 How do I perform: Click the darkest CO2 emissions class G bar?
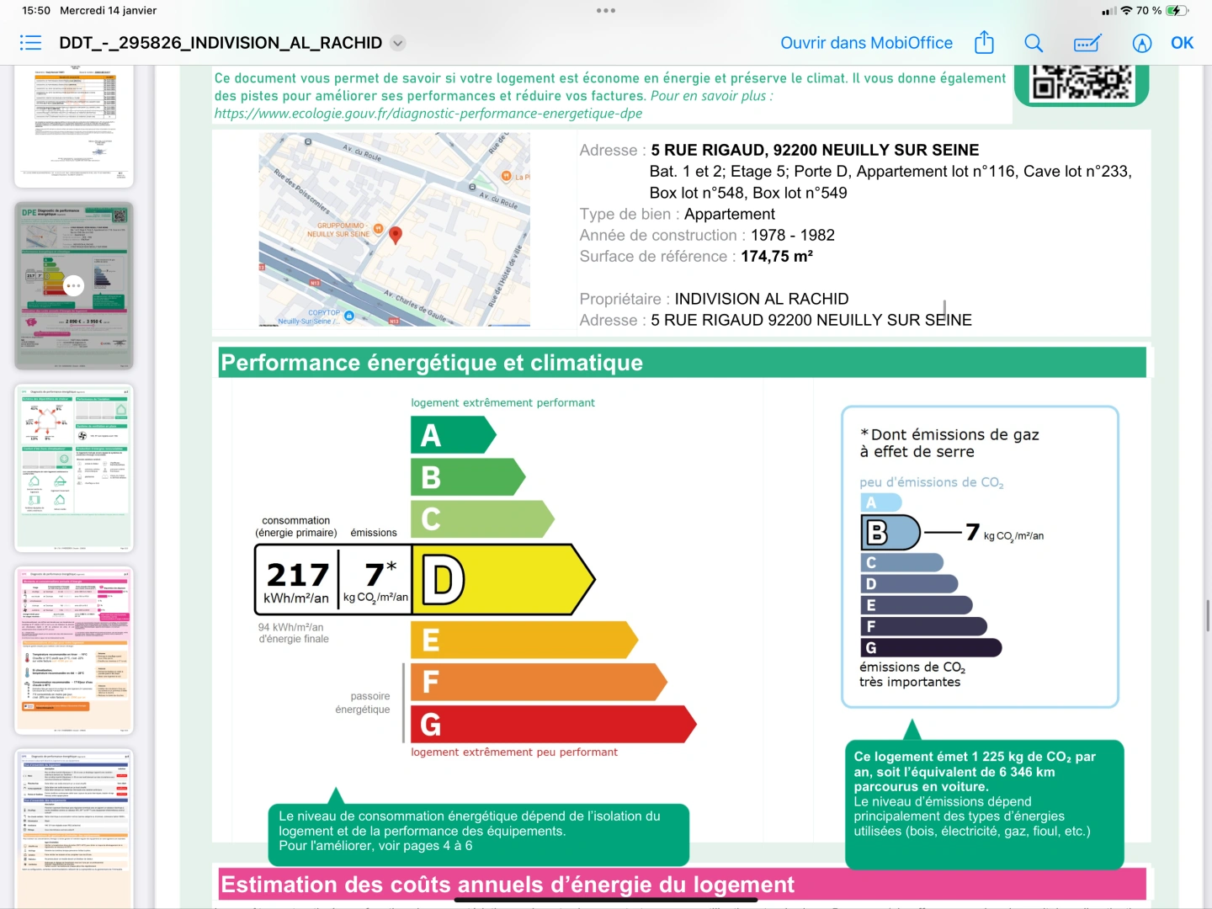(931, 648)
